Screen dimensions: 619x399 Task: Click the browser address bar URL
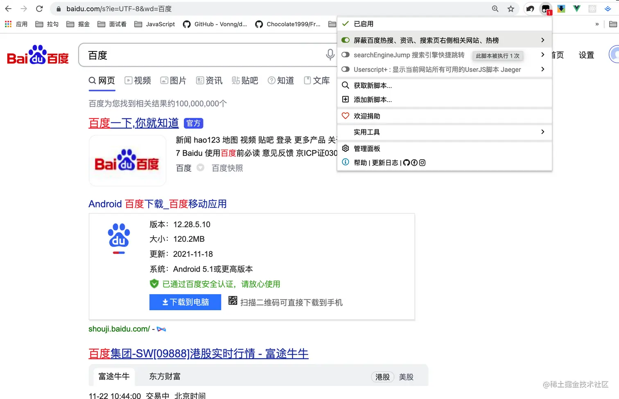click(x=119, y=9)
